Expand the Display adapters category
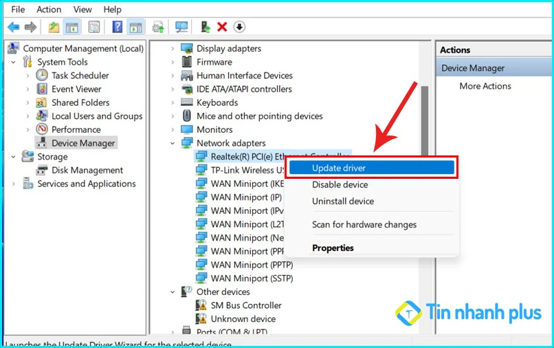Screen dimensions: 554x348 (173, 49)
